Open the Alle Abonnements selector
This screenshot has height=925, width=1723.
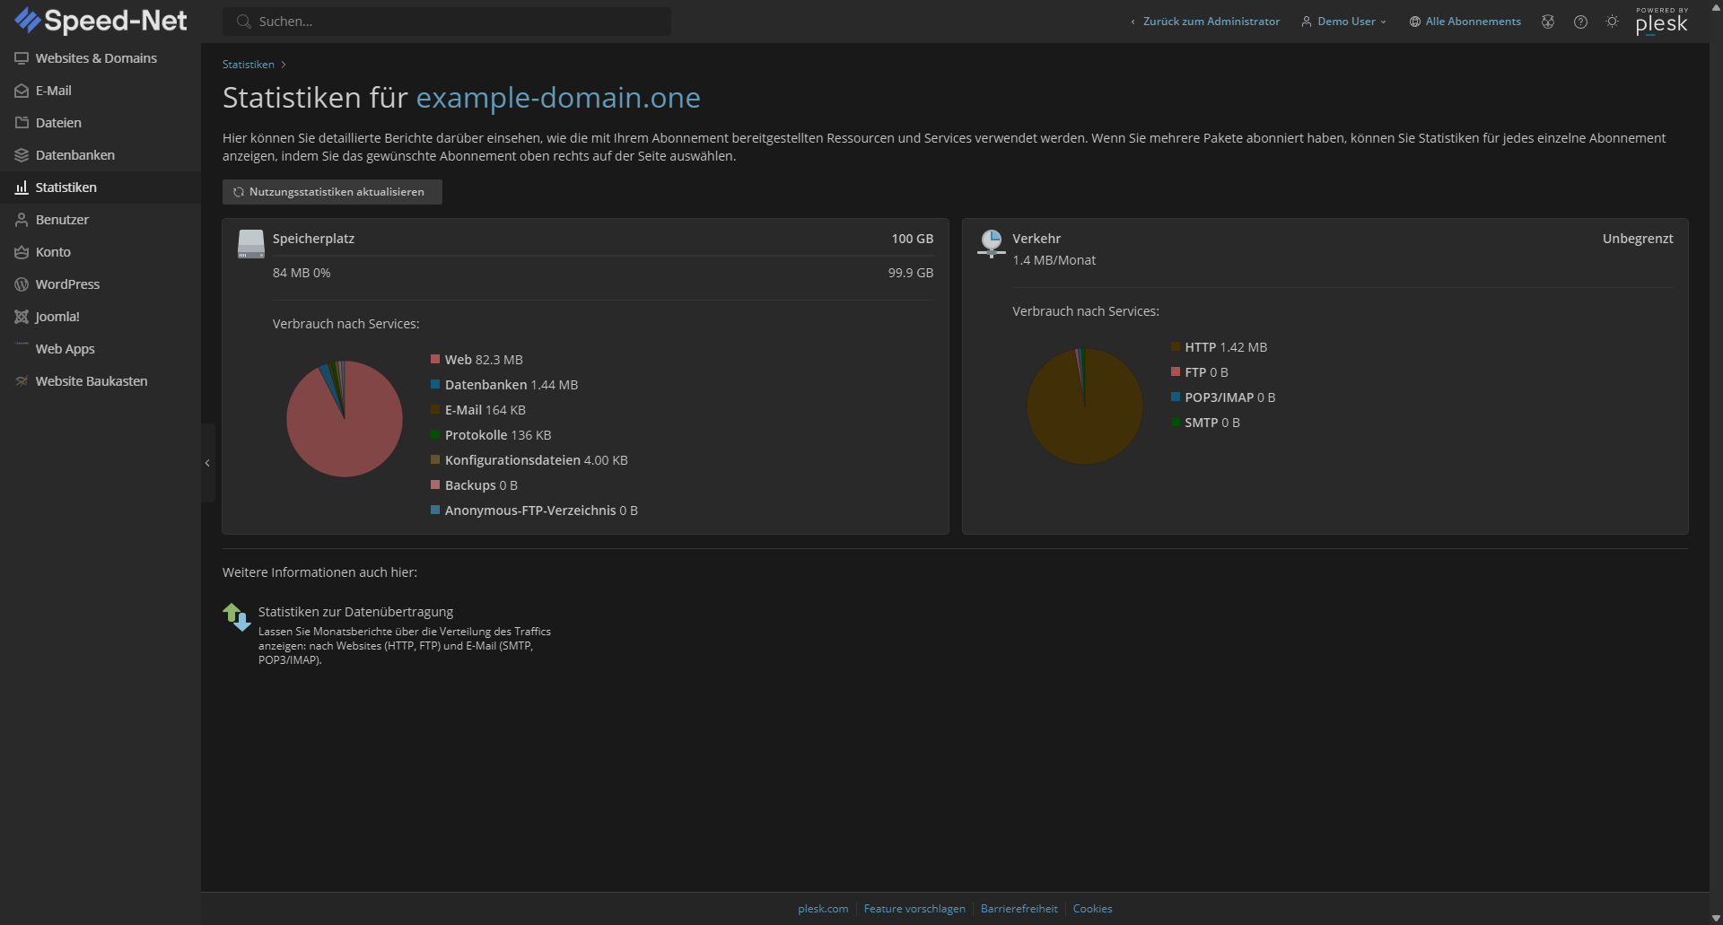1465,22
